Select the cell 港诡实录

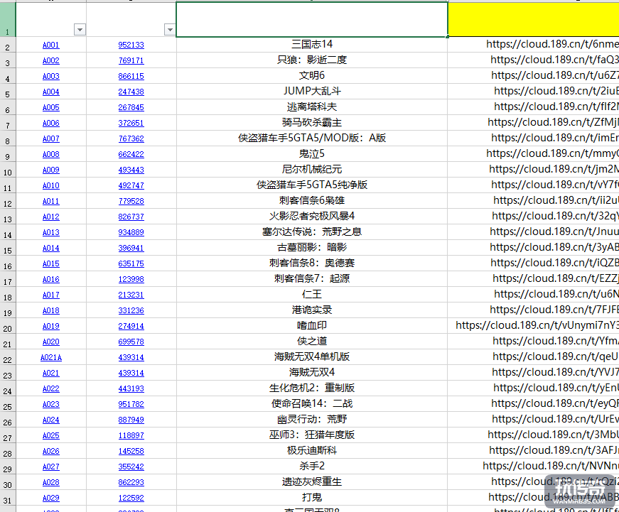click(312, 310)
